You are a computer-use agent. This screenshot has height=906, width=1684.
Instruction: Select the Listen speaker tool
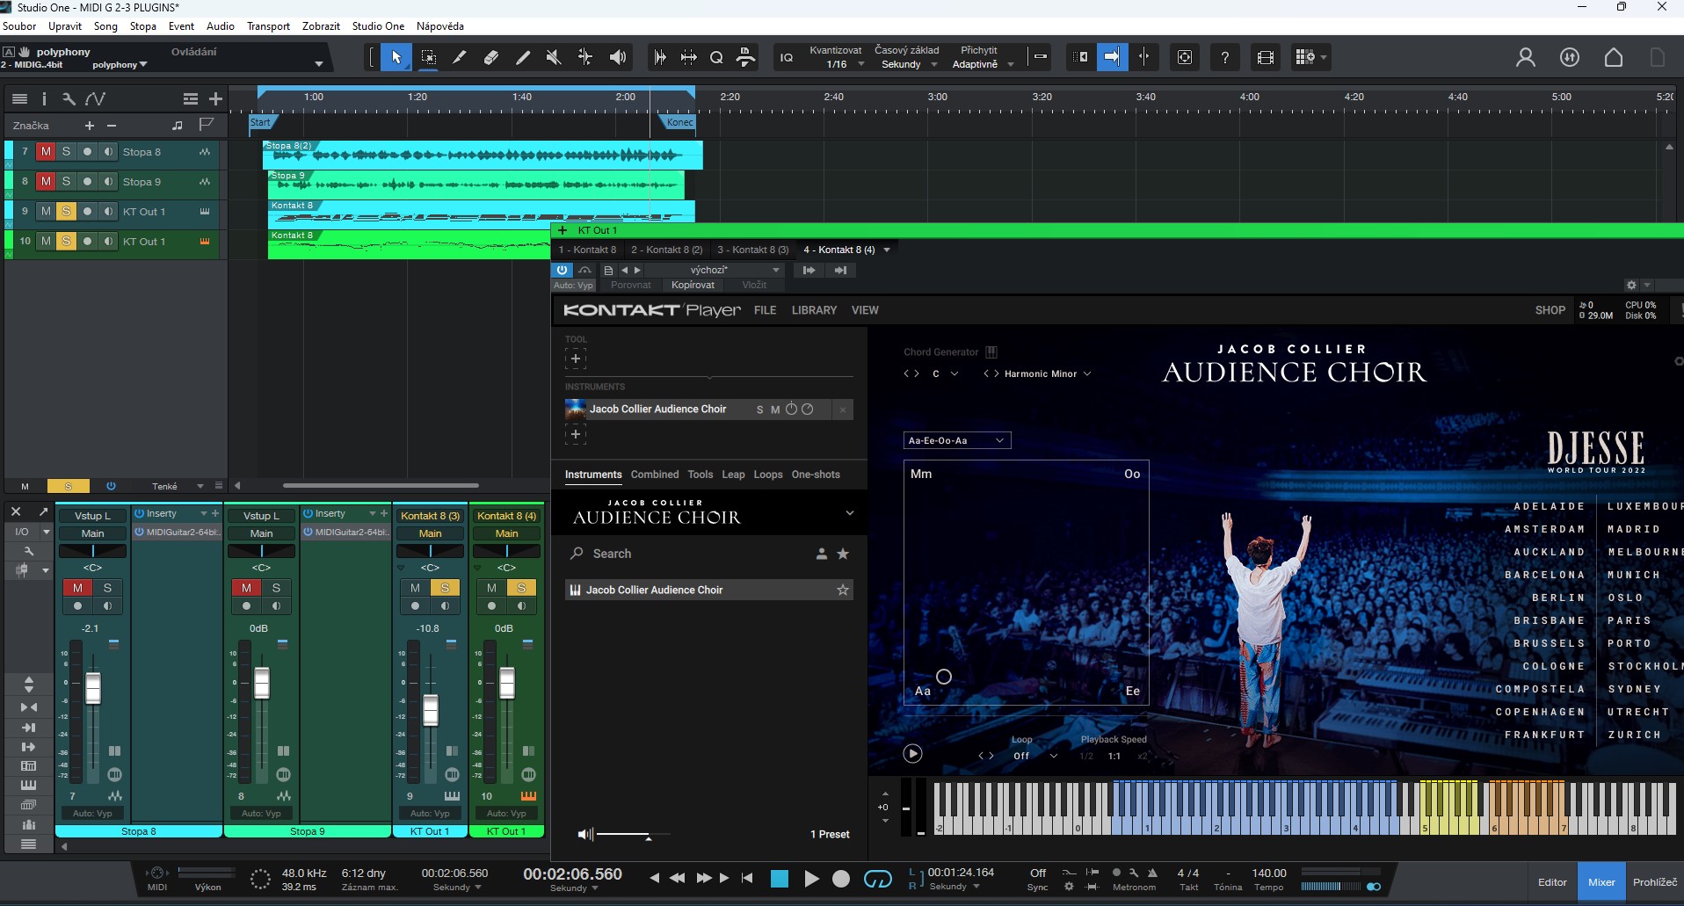point(618,58)
